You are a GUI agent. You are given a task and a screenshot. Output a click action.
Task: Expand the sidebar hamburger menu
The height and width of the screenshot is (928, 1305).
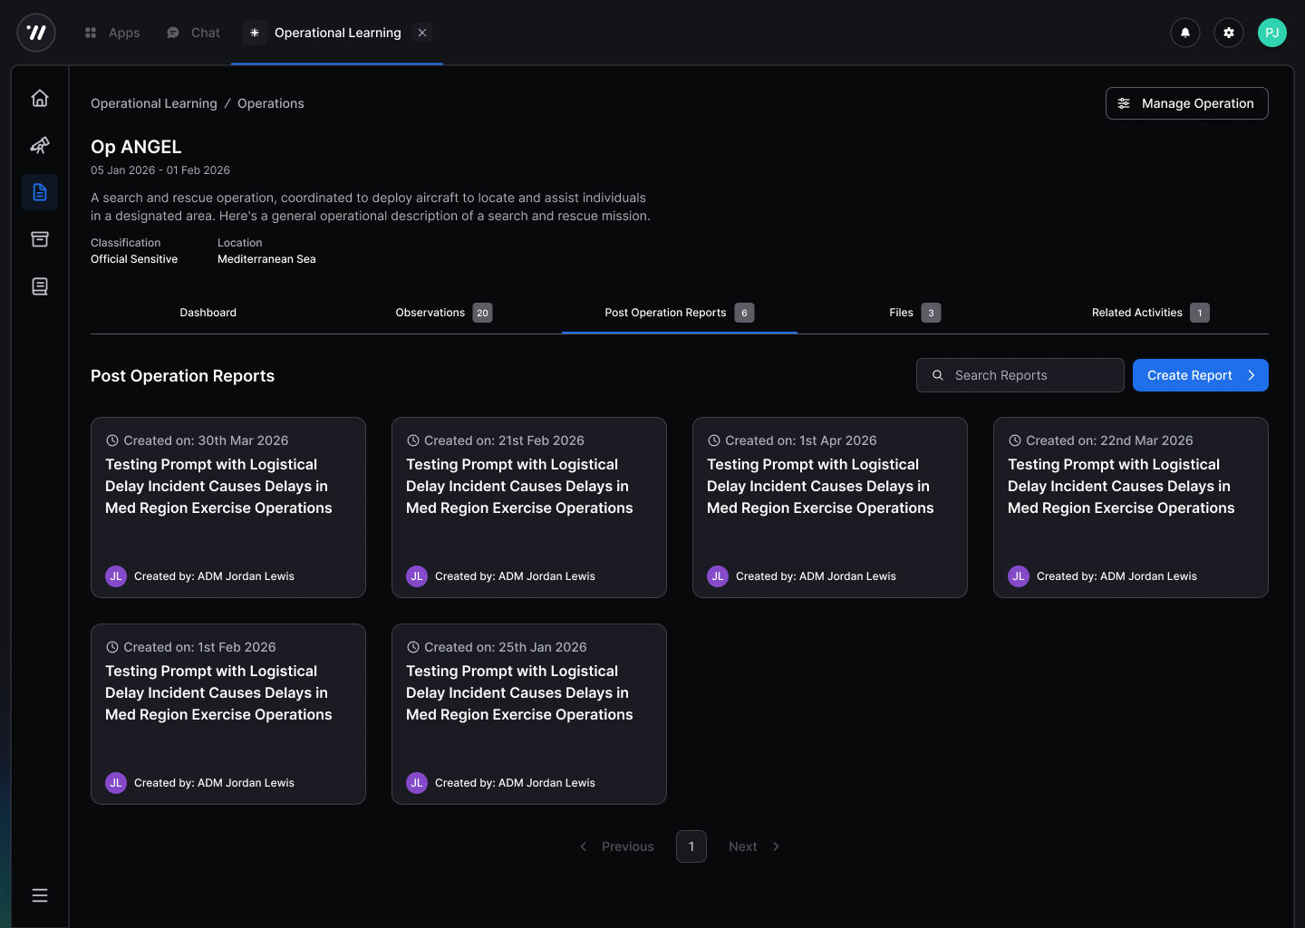(40, 895)
